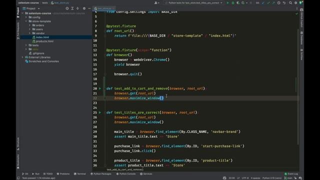
Task: Click the stop button in run toolbar
Action: point(251,3)
